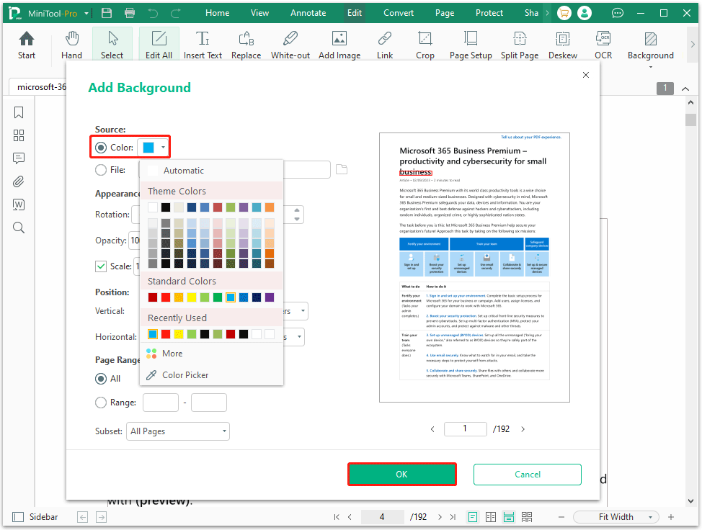Open the Subset 'All Pages' dropdown

(x=177, y=431)
